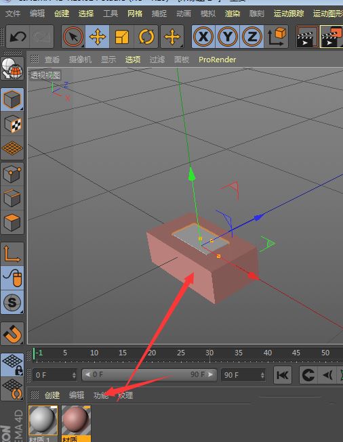Image resolution: width=343 pixels, height=442 pixels.
Task: Activate the Move tool
Action: pos(97,37)
